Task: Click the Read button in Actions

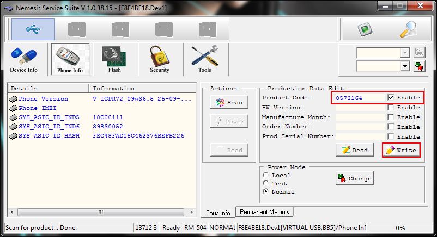Action: pyautogui.click(x=229, y=150)
